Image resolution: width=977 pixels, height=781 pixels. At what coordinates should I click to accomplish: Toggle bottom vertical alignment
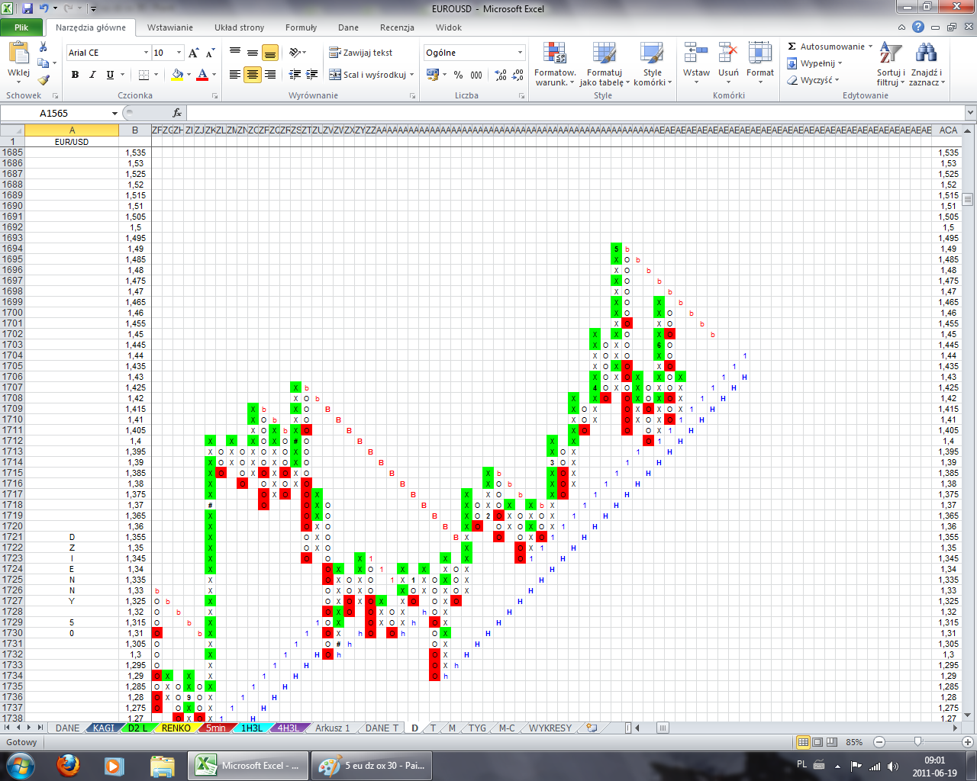pyautogui.click(x=270, y=53)
